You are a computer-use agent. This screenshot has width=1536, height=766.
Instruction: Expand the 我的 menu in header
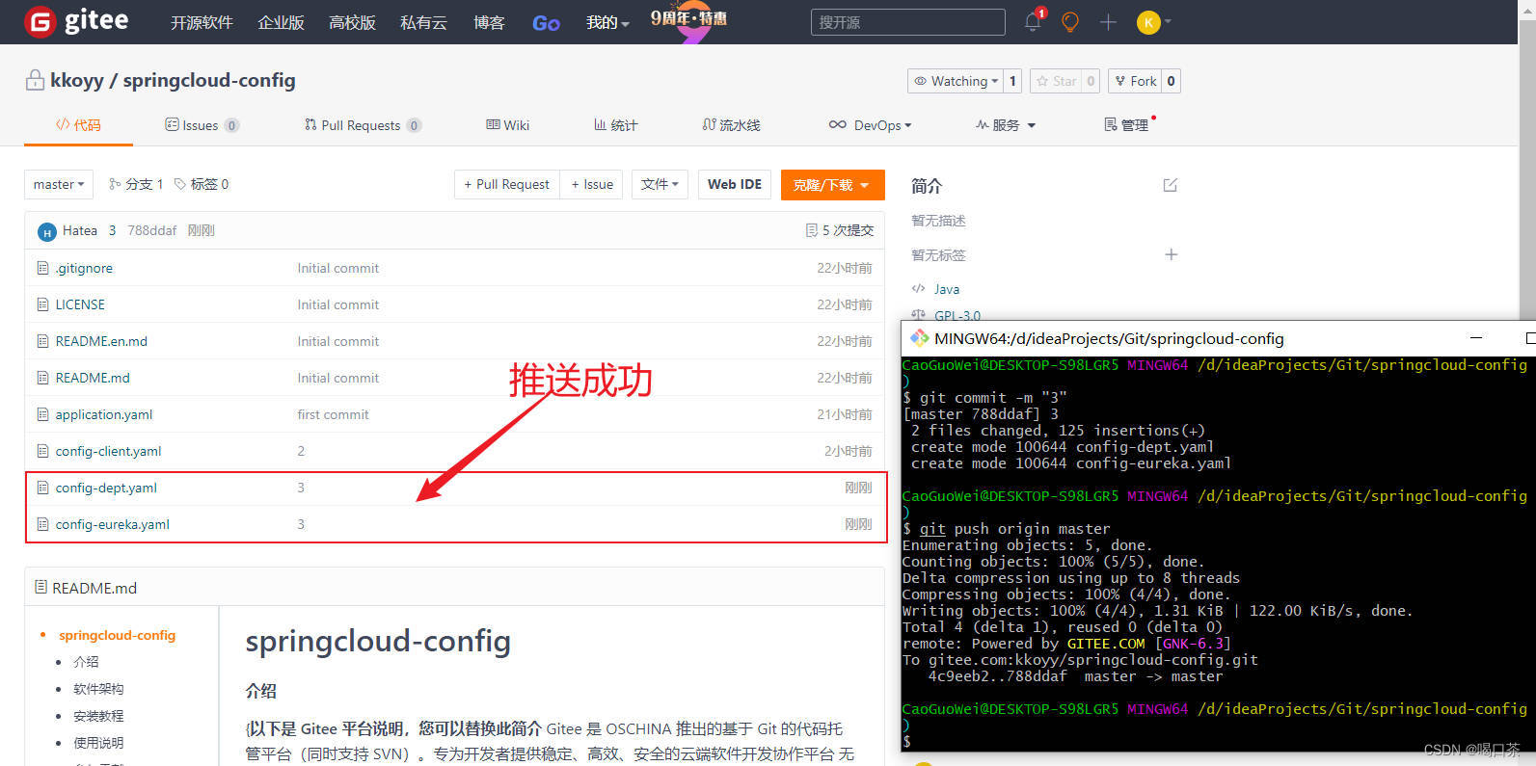tap(607, 22)
